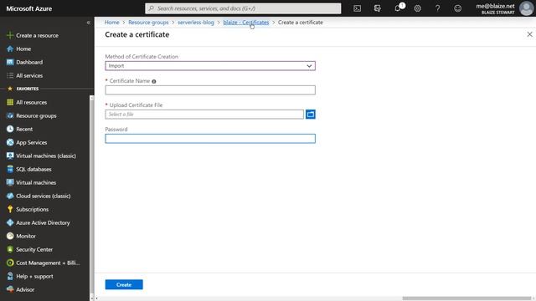This screenshot has height=301, width=536.
Task: Click the All services list icon
Action: (x=10, y=75)
